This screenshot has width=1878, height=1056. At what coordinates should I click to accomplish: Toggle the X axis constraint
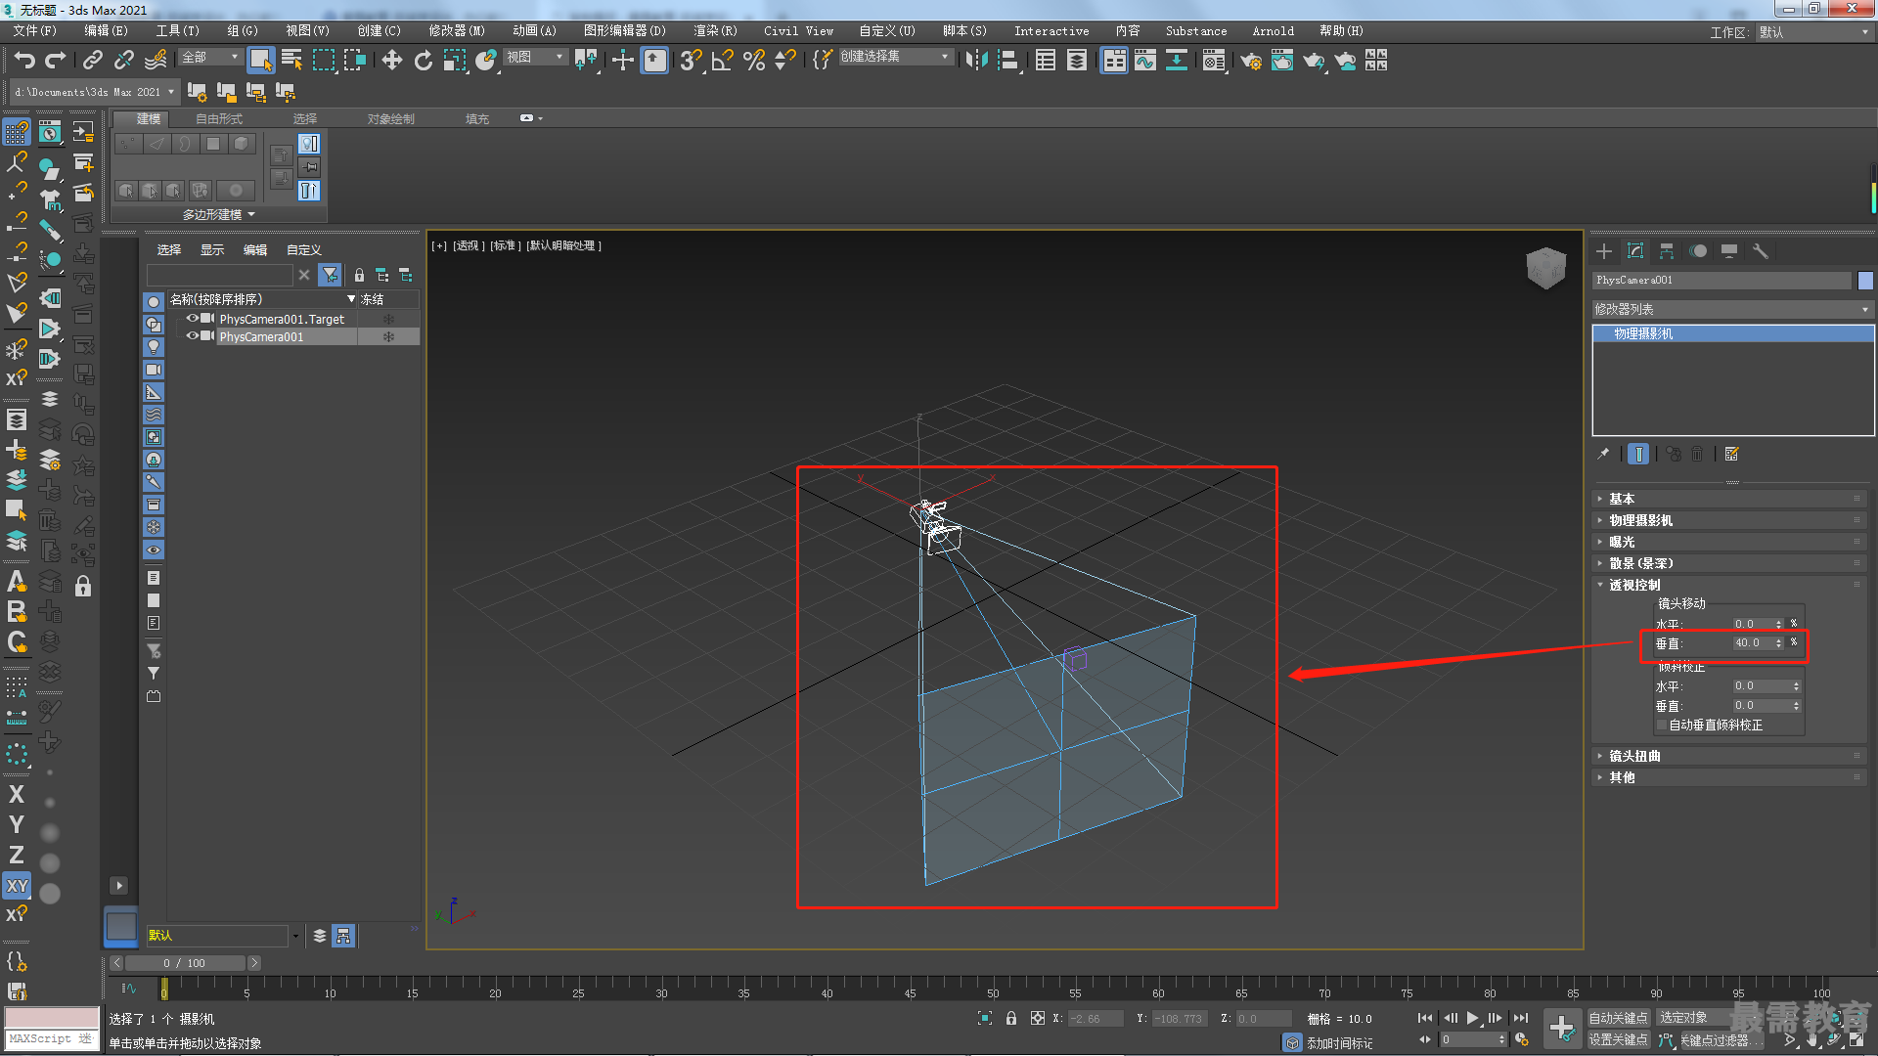pos(17,794)
